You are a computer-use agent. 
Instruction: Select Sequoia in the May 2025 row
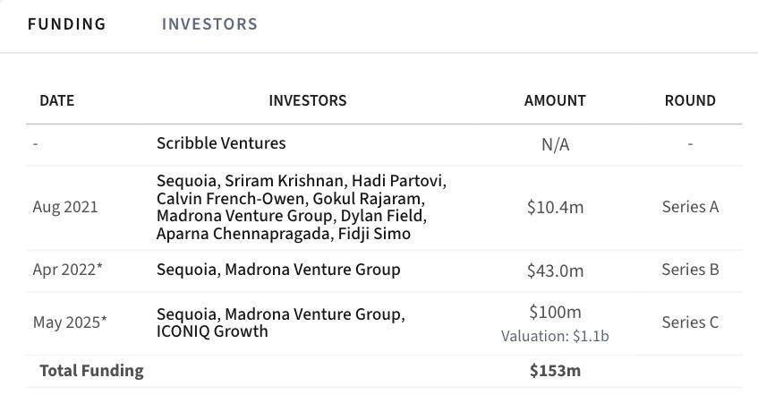pyautogui.click(x=186, y=314)
